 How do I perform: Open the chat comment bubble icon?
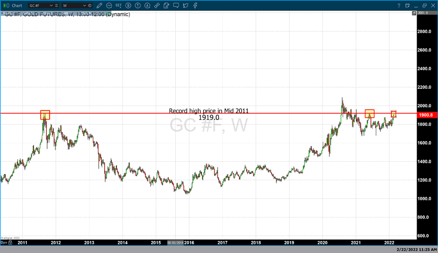click(176, 5)
